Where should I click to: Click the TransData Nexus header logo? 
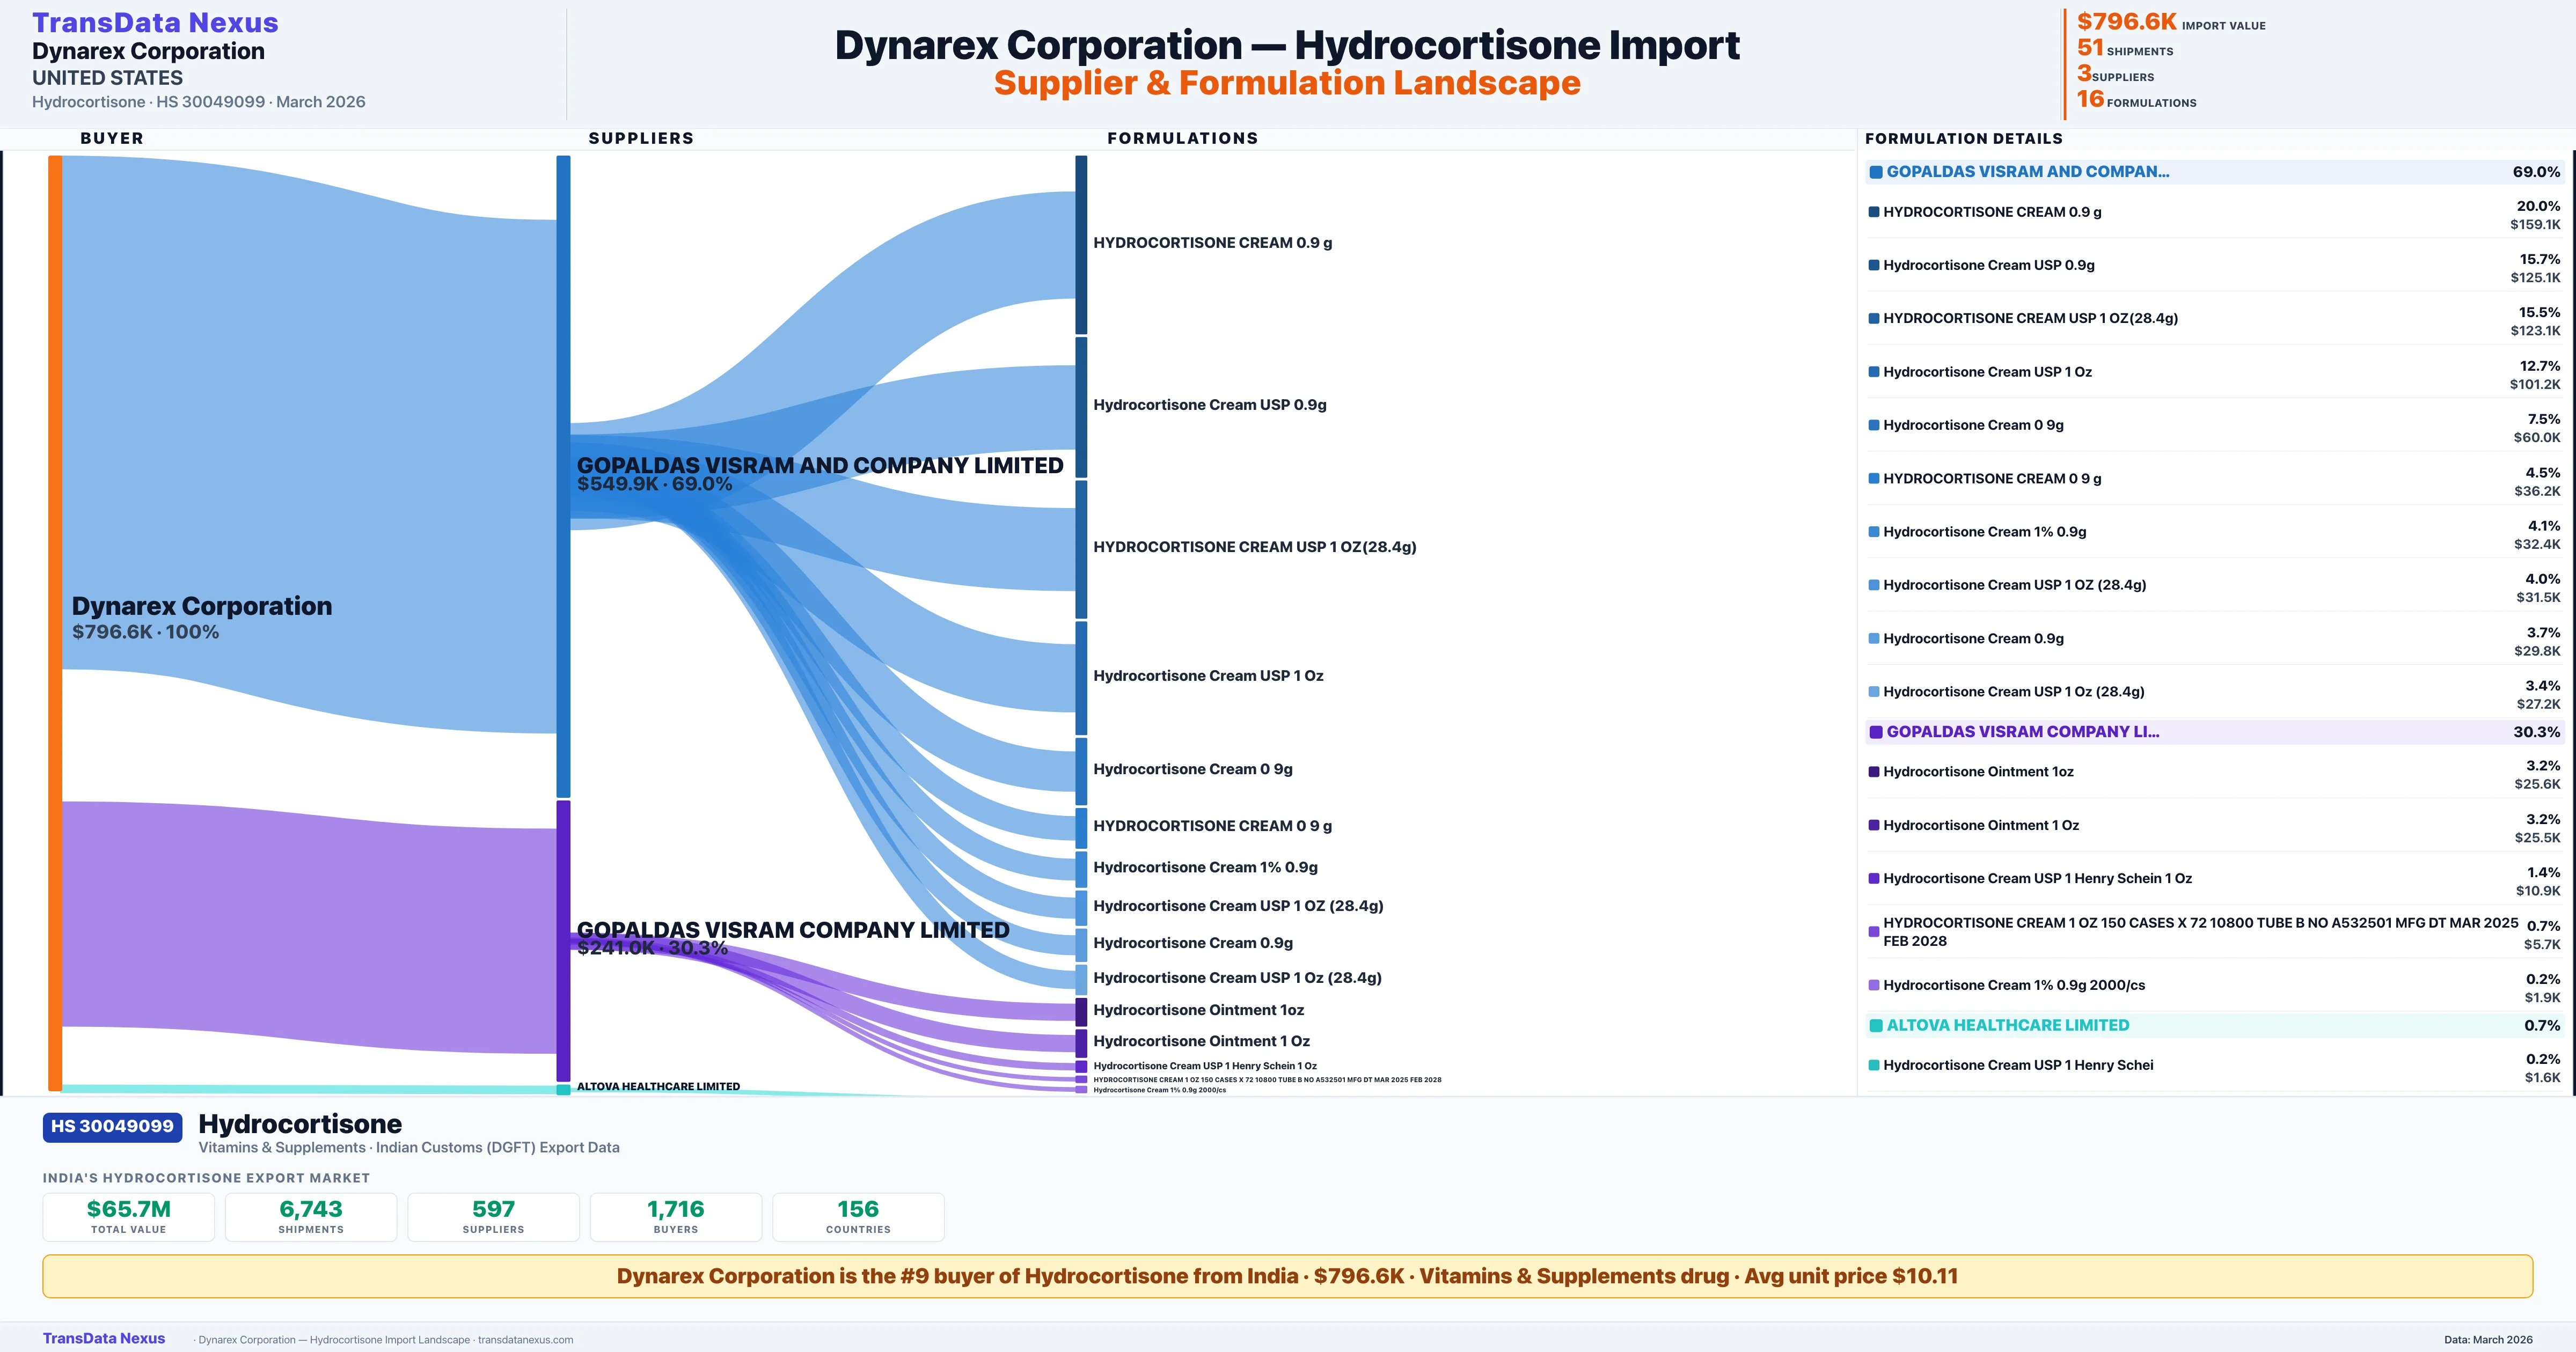(155, 23)
